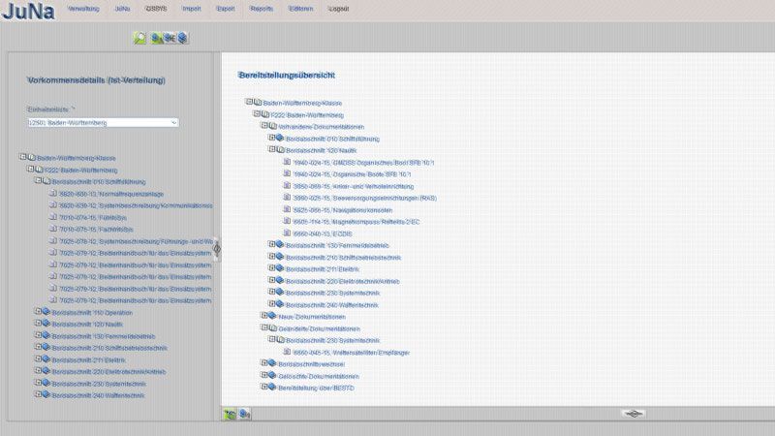Viewport: 775px width, 436px height.
Task: Collapse Bordabschnitt 120 Nautik in Bereitstellungsübersicht
Action: pyautogui.click(x=272, y=149)
